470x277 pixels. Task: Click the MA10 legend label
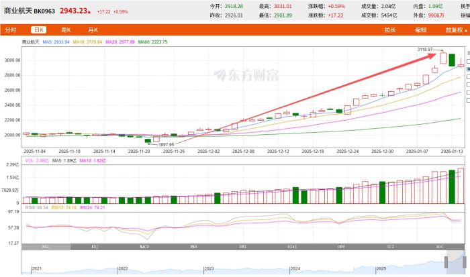pyautogui.click(x=87, y=42)
